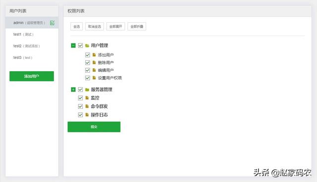
Task: Click the 命令群发 tree label
Action: pyautogui.click(x=99, y=106)
